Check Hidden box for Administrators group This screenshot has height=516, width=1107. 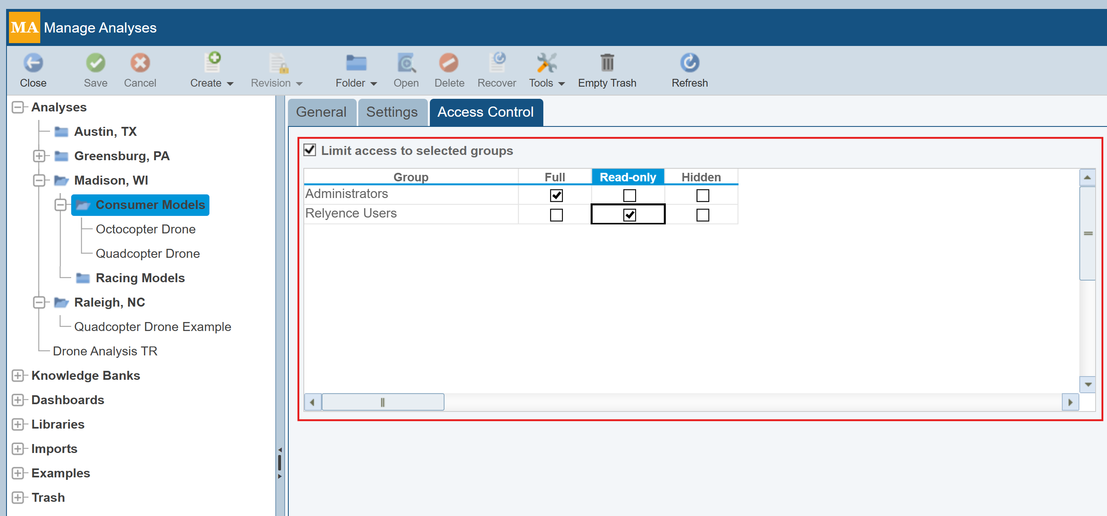[702, 196]
